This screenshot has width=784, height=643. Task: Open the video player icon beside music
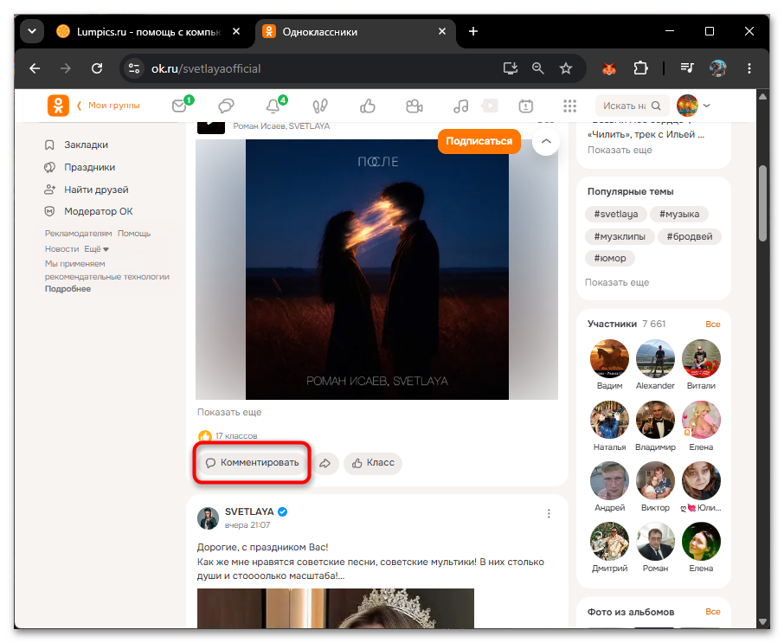pyautogui.click(x=490, y=106)
